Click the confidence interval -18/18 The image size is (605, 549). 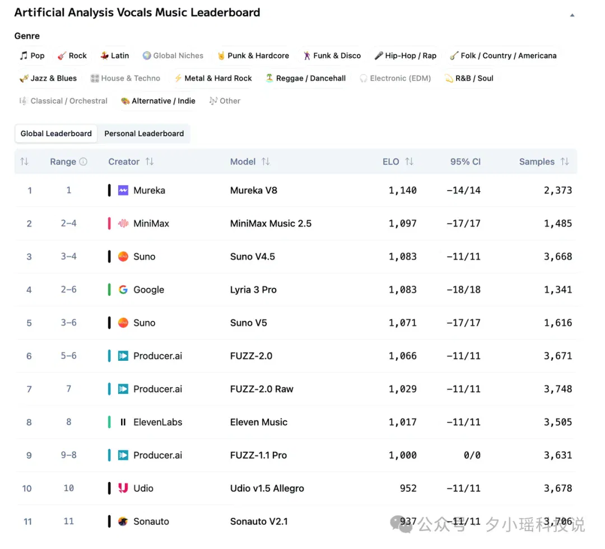click(x=463, y=290)
